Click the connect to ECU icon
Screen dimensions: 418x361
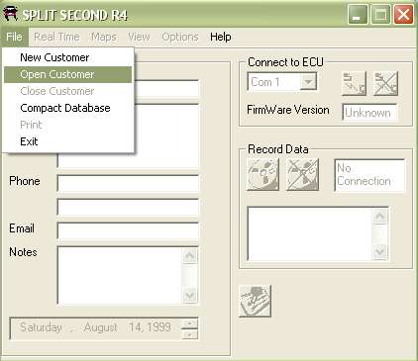[354, 84]
